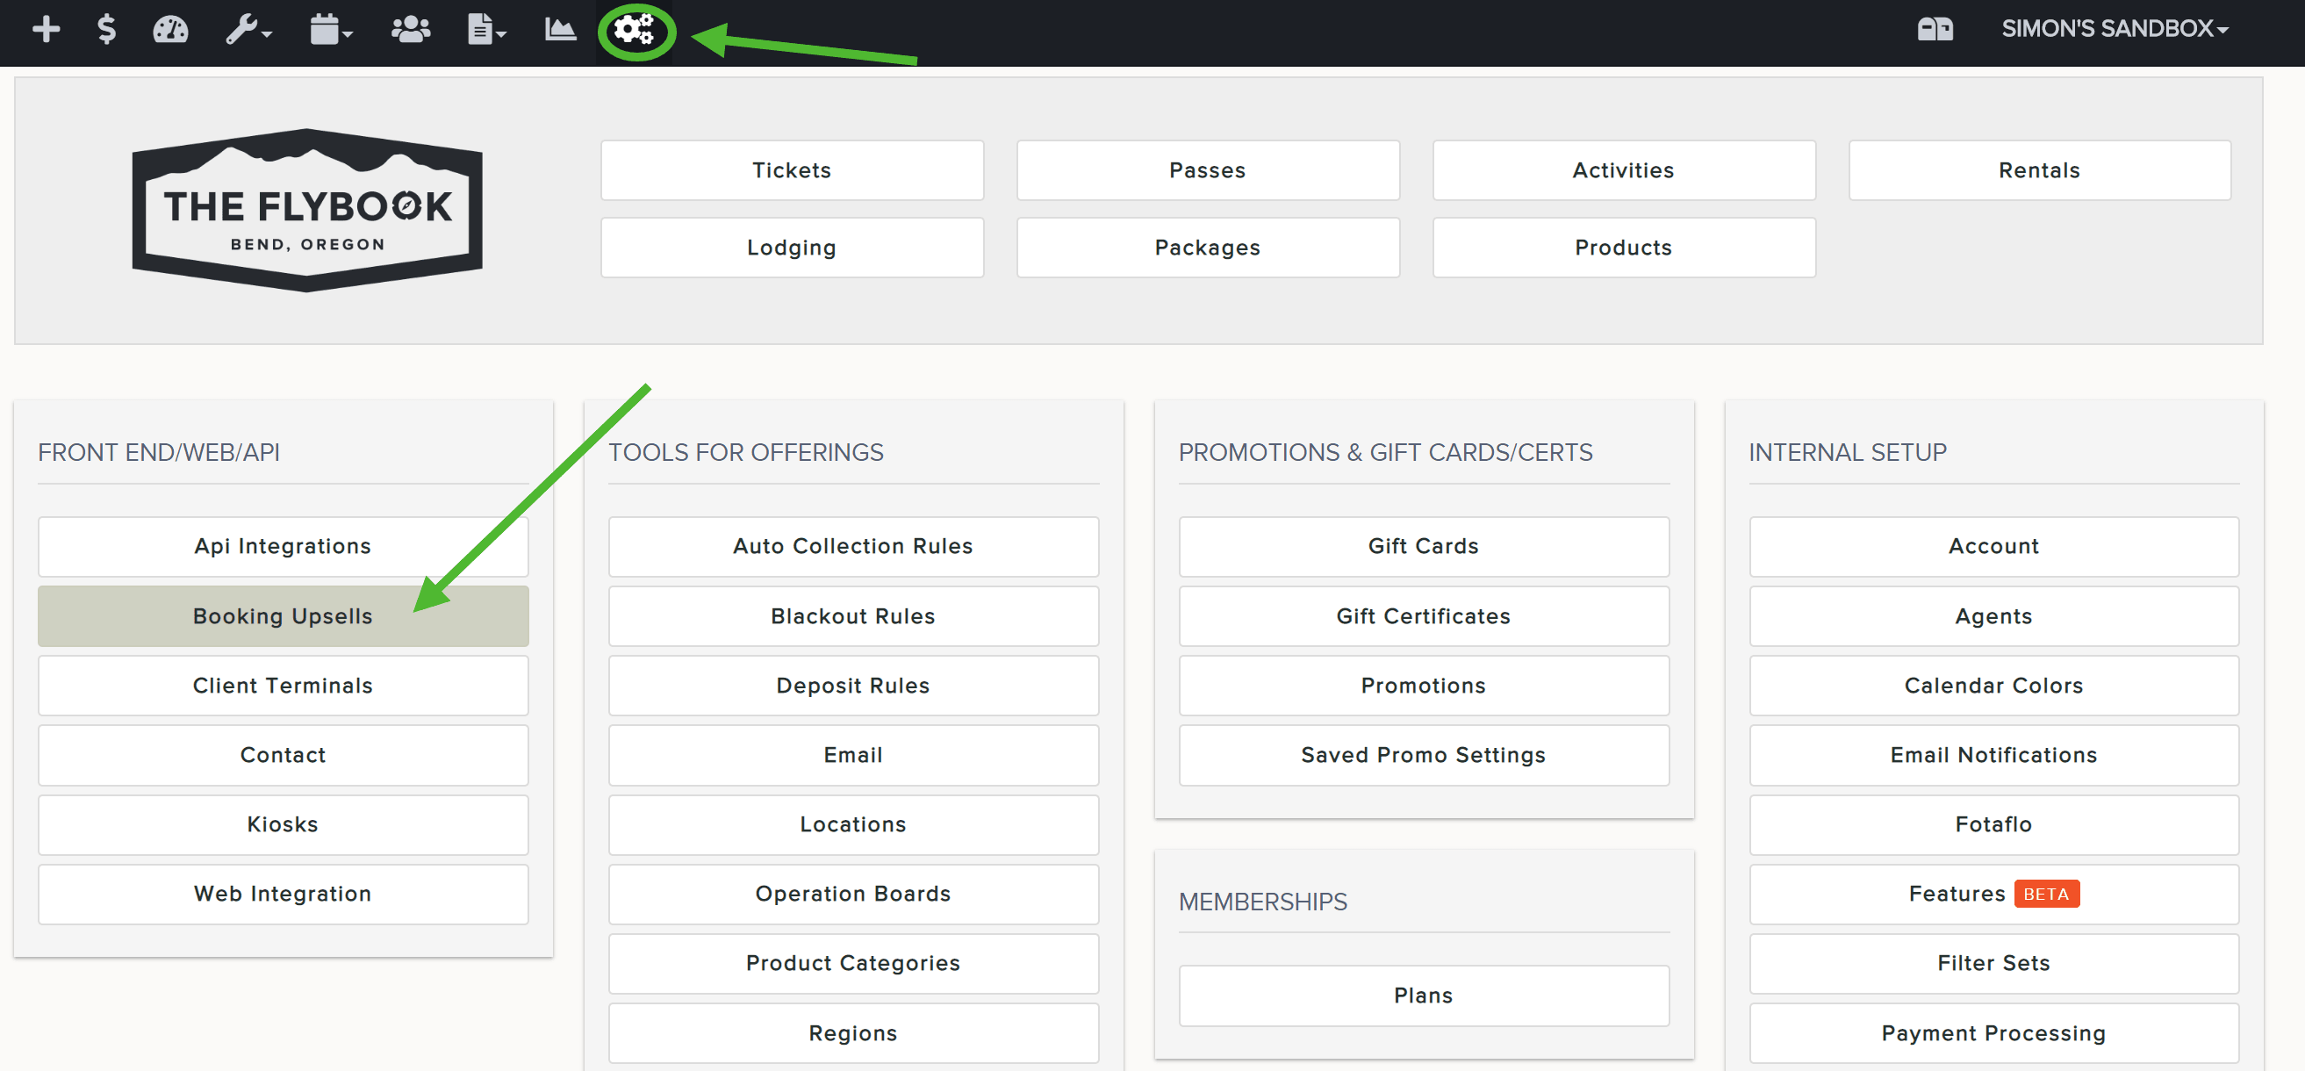2305x1071 pixels.
Task: Expand the calendar dropdown menu
Action: coord(331,30)
